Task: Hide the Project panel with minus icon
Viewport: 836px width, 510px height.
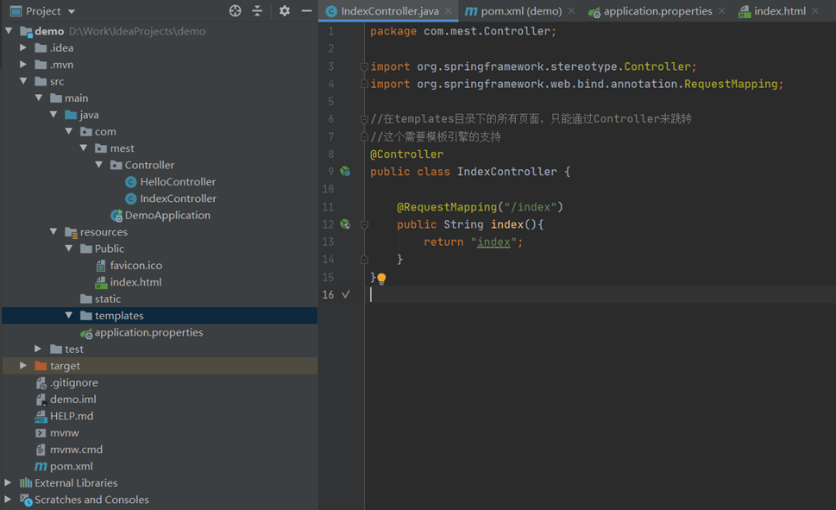Action: coord(306,10)
